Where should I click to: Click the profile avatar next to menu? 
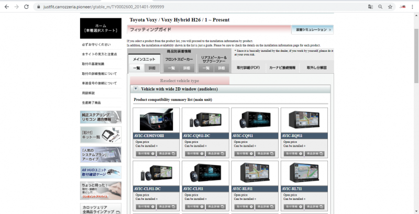click(x=402, y=7)
